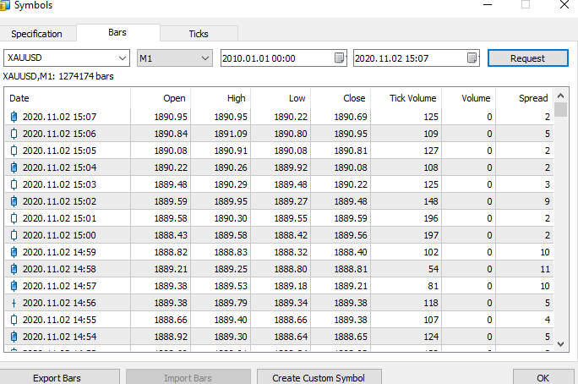Click the Tick Volume value 54
The height and width of the screenshot is (384, 578).
(x=433, y=269)
